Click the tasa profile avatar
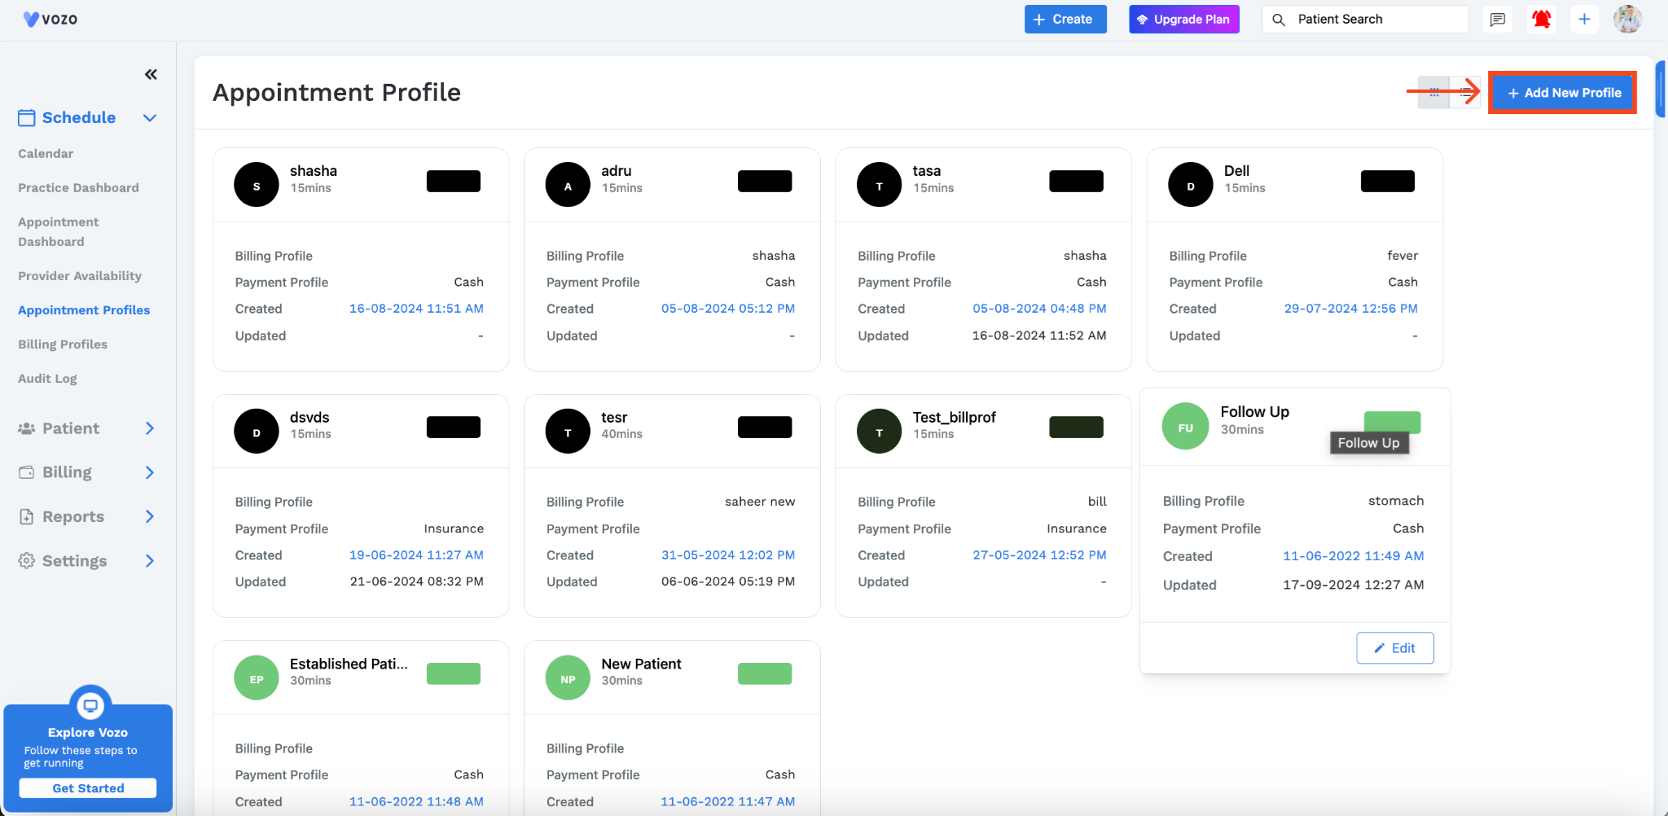Screen dimensions: 1668x816 coord(880,185)
